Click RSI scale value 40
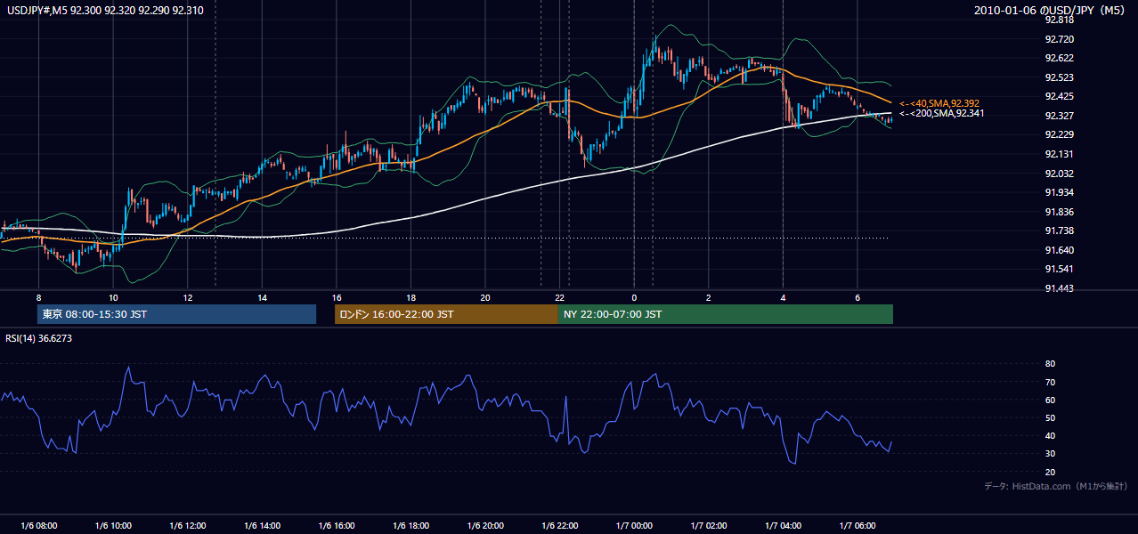Screen dimensions: 1138x534 1051,435
